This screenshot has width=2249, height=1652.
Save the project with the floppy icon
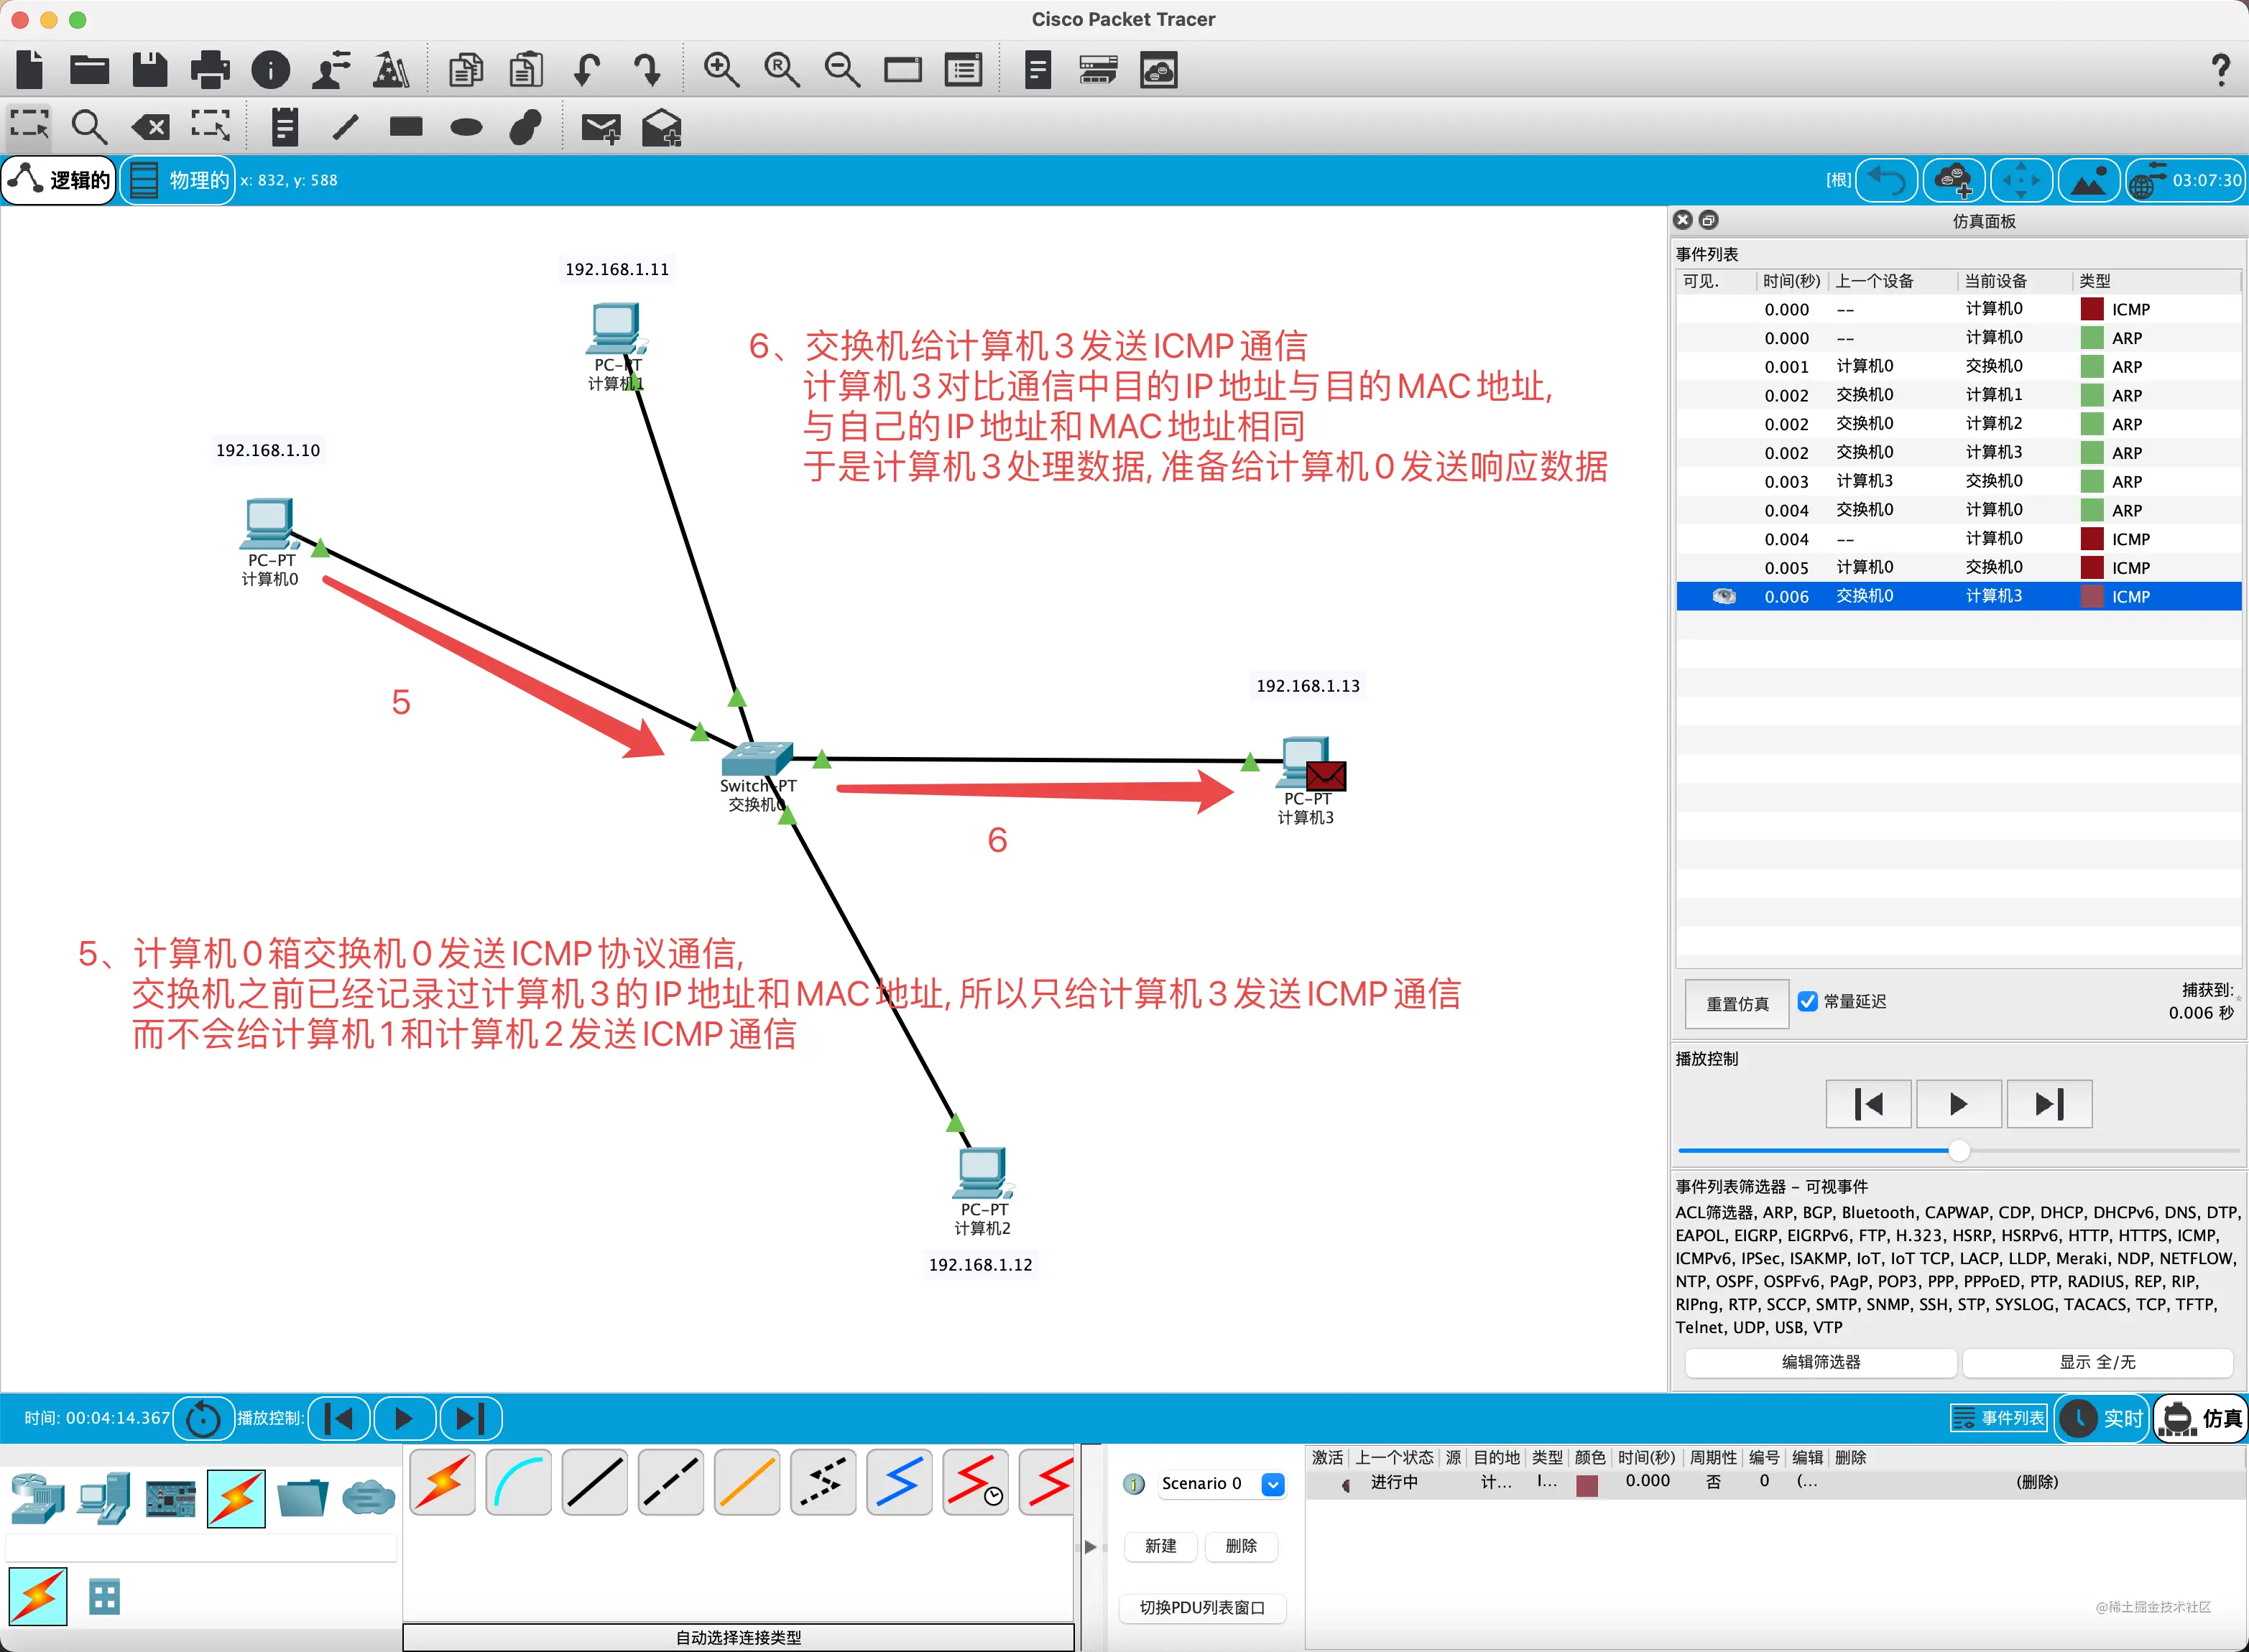pos(150,69)
